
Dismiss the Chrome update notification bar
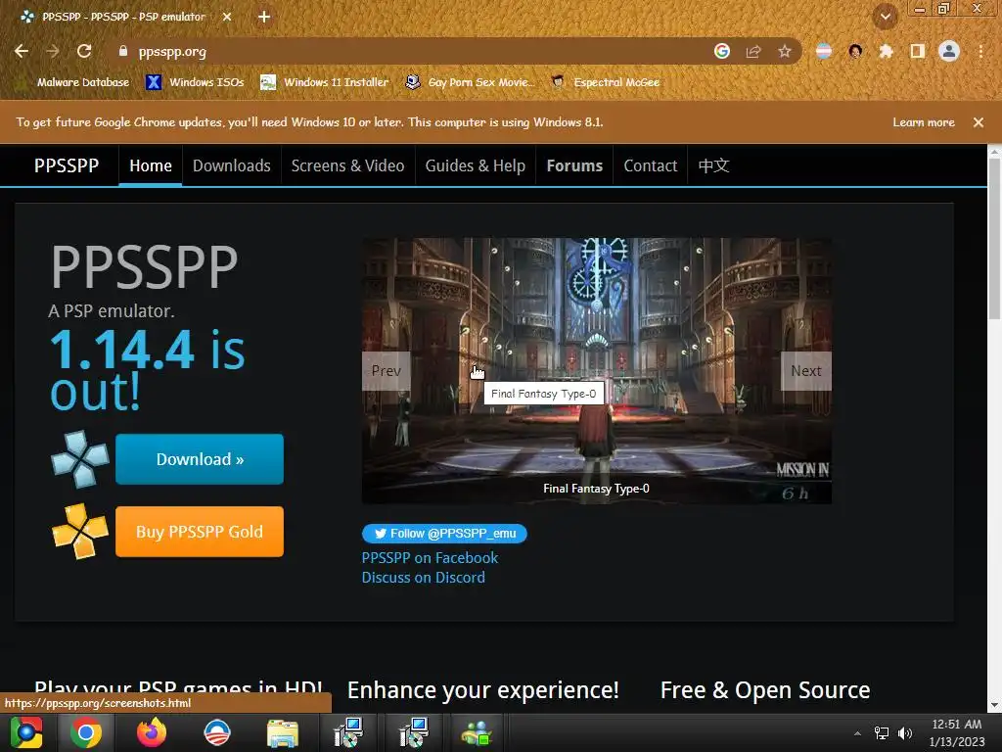click(x=979, y=122)
